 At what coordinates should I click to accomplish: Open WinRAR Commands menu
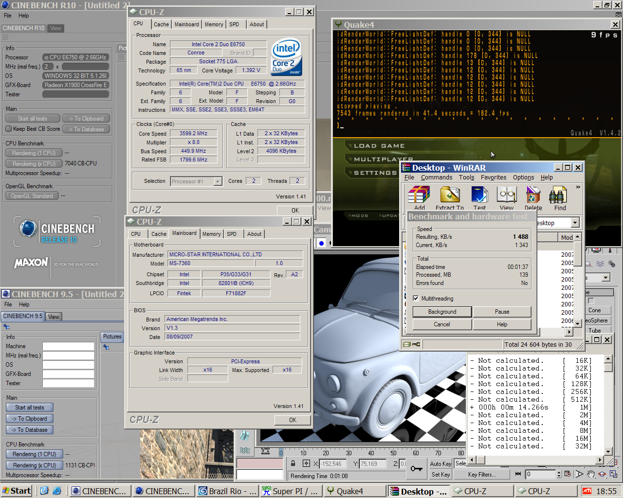coord(437,178)
